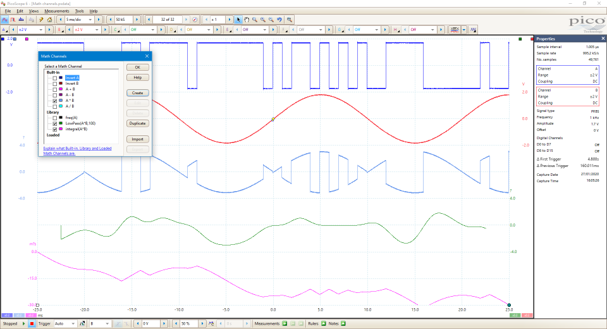Open Channel B ±2 V range dropdown
Viewport: 607px width, 329px height.
(x=96, y=30)
